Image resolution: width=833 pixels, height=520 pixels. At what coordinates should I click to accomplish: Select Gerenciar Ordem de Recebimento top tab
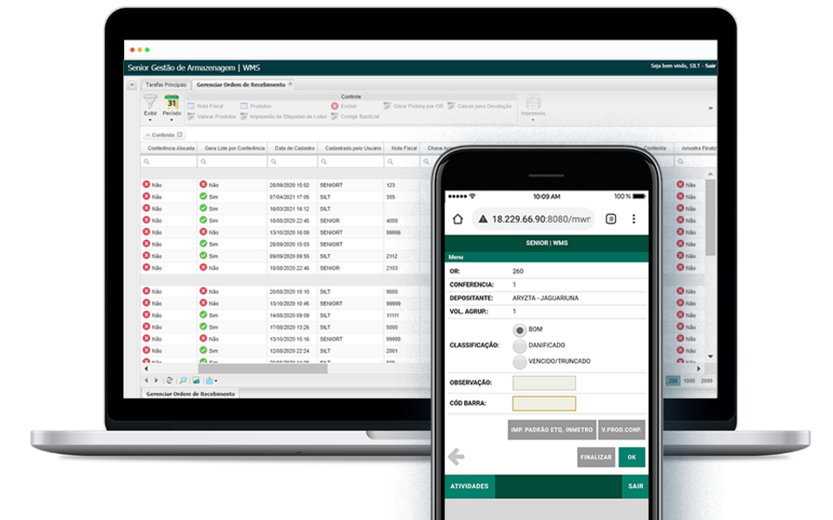tap(240, 84)
